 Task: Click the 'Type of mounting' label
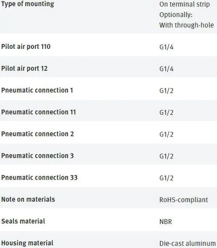(27, 4)
